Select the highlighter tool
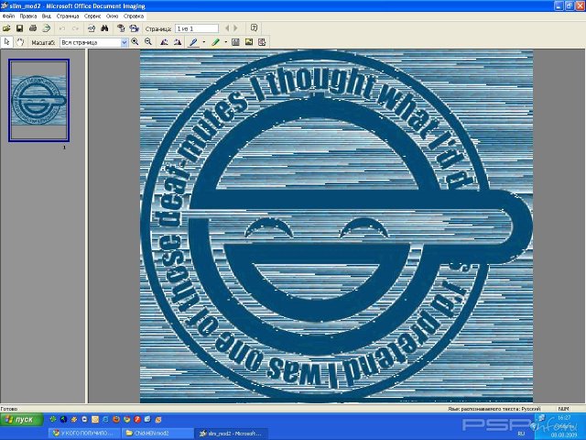586x440 pixels. [215, 42]
